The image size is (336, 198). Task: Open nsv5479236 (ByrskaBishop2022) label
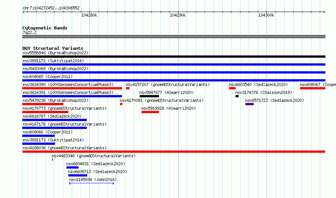(55, 100)
